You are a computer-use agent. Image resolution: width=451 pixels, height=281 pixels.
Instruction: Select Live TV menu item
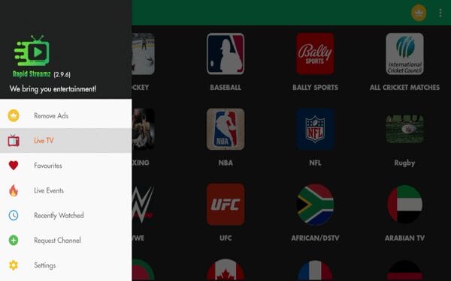[66, 141]
